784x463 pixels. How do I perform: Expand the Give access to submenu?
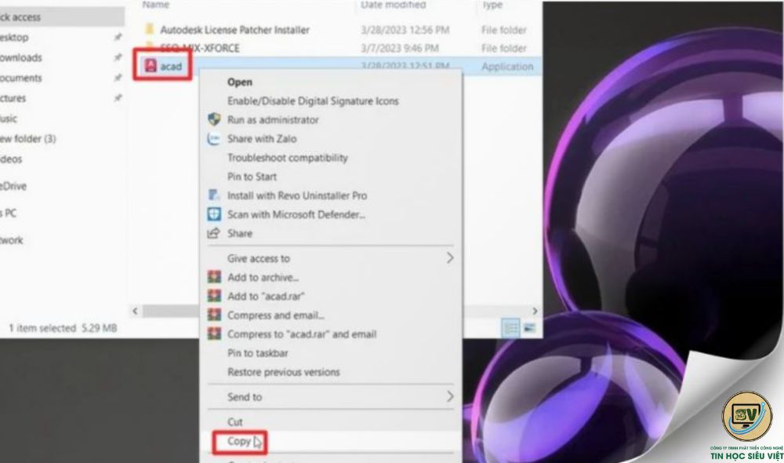pyautogui.click(x=449, y=258)
